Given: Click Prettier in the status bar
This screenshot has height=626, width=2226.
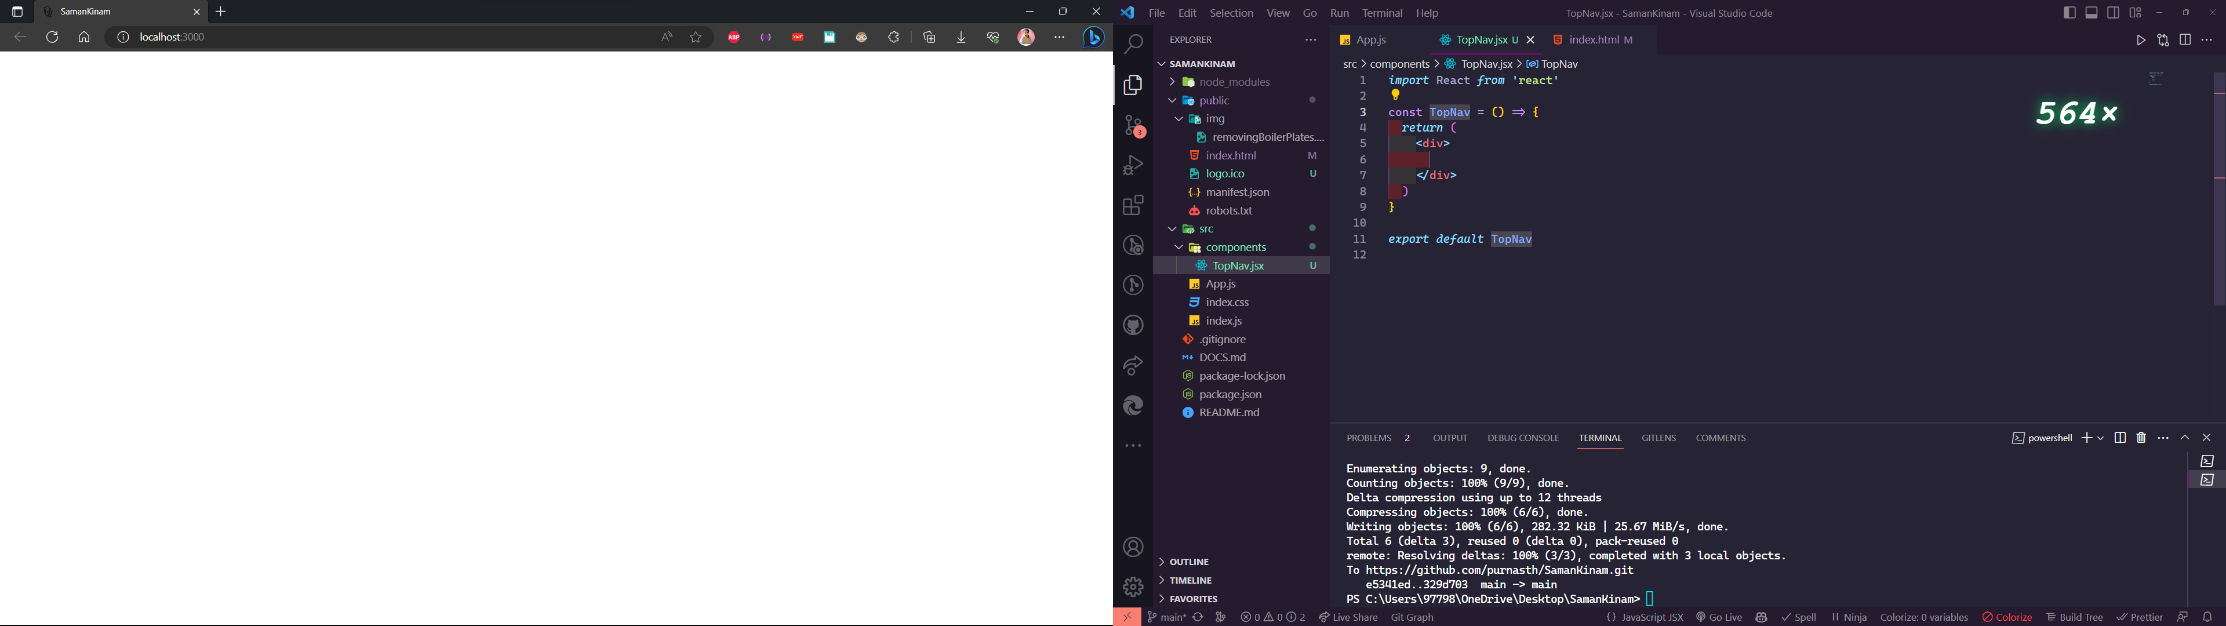Looking at the screenshot, I should (2140, 617).
